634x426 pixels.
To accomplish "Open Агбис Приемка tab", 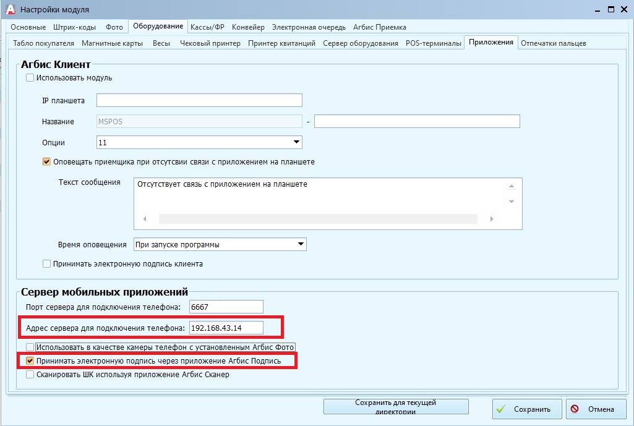I will tap(380, 27).
